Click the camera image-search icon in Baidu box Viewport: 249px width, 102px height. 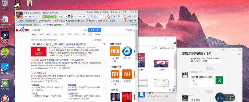(85, 30)
